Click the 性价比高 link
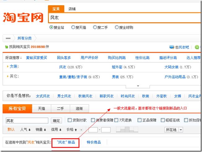Screen dimensions: 202x152 click(x=142, y=58)
